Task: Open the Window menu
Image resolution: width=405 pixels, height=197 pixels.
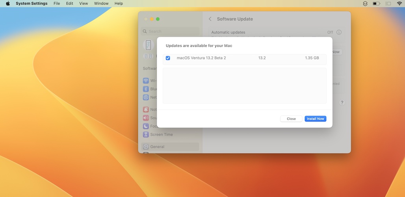Action: click(x=101, y=4)
